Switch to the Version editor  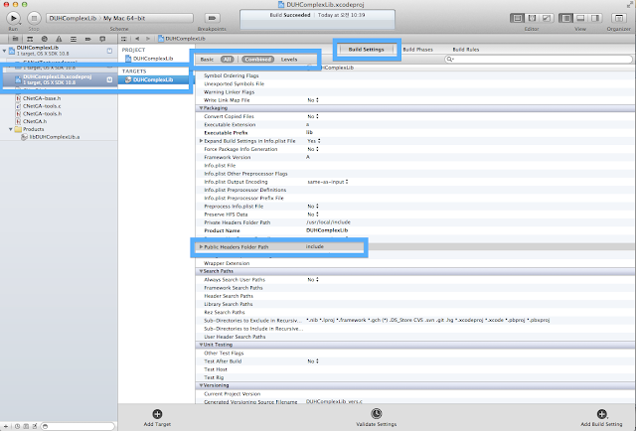pyautogui.click(x=547, y=18)
